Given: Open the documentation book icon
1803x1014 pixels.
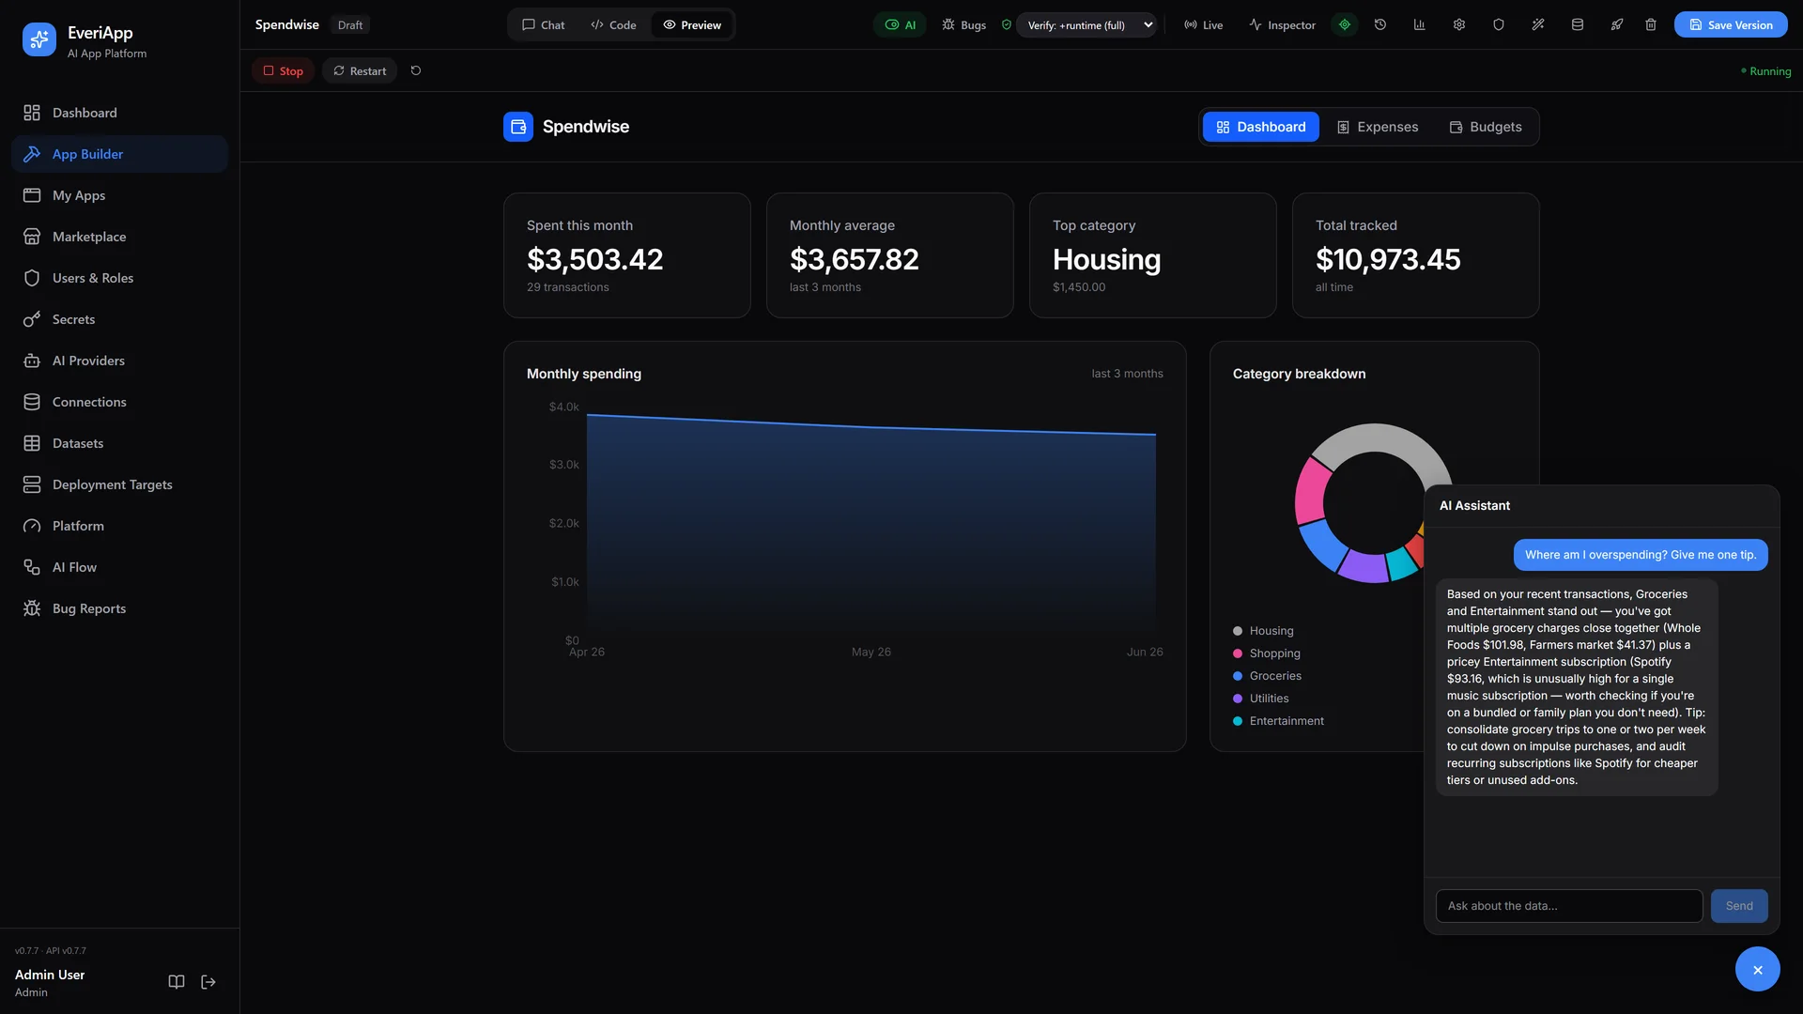Looking at the screenshot, I should click(x=177, y=982).
